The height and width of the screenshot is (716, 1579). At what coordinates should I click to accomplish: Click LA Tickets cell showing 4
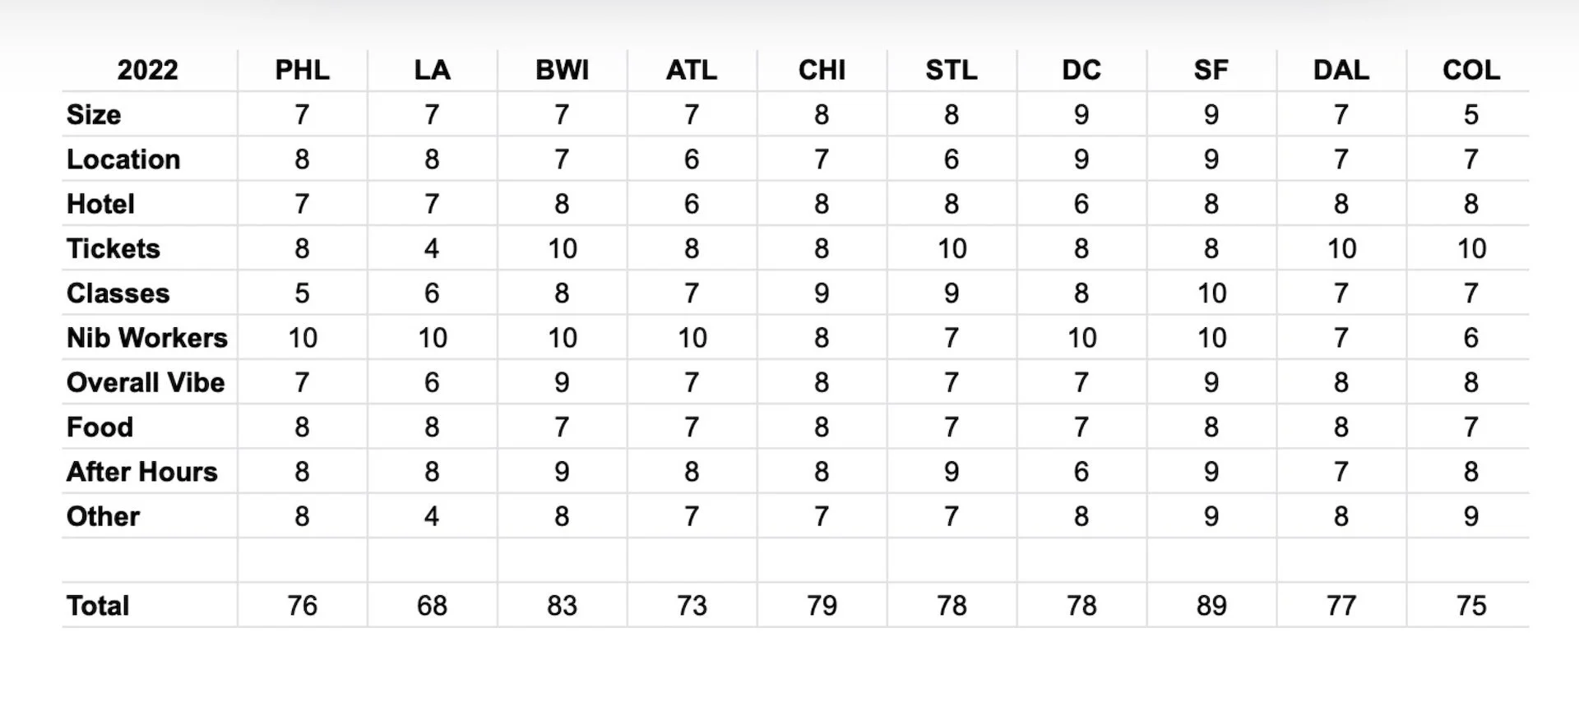click(433, 248)
